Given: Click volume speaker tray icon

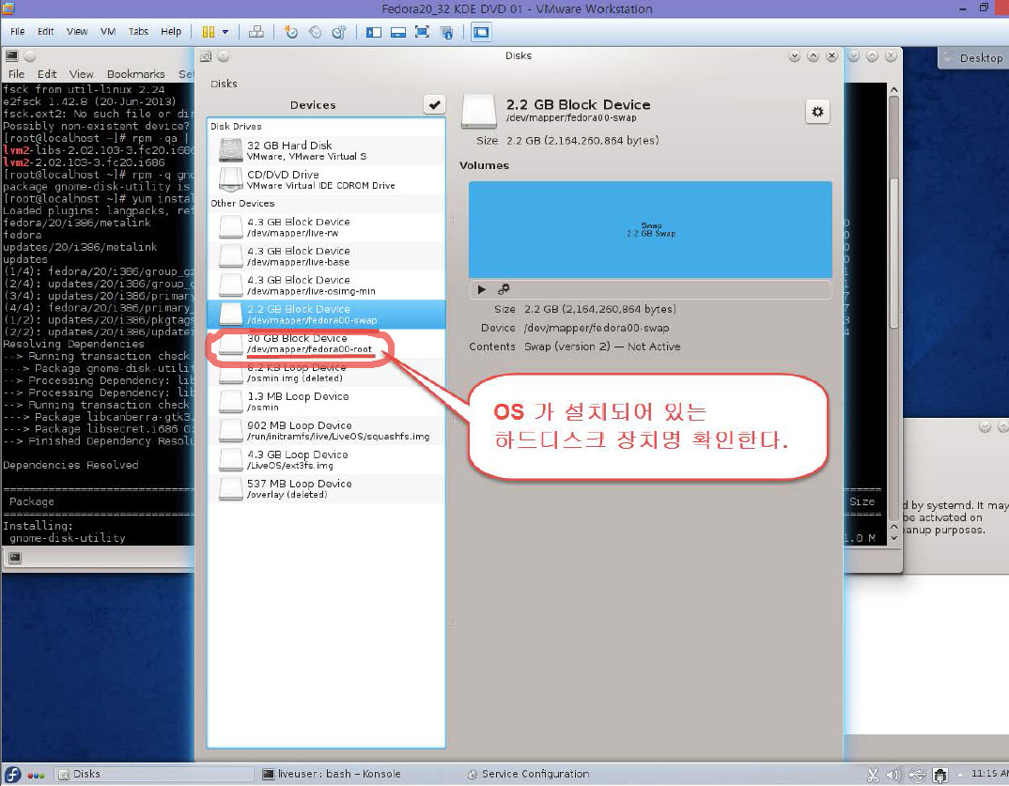Looking at the screenshot, I should point(893,775).
